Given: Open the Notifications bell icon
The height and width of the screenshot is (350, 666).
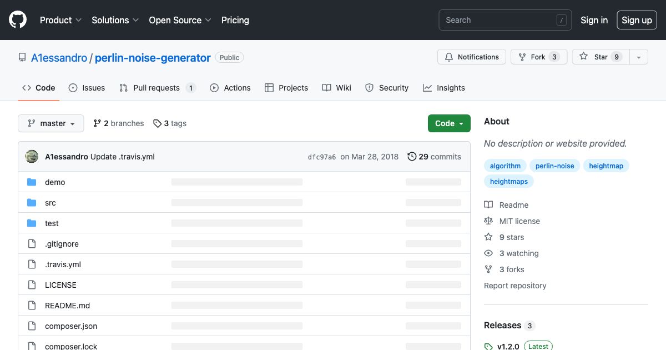Looking at the screenshot, I should (449, 57).
